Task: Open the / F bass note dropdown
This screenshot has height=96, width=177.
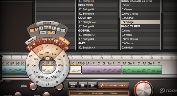Action: [51, 33]
